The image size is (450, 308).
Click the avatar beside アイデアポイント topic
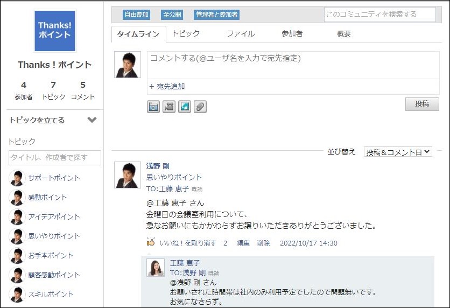[17, 216]
